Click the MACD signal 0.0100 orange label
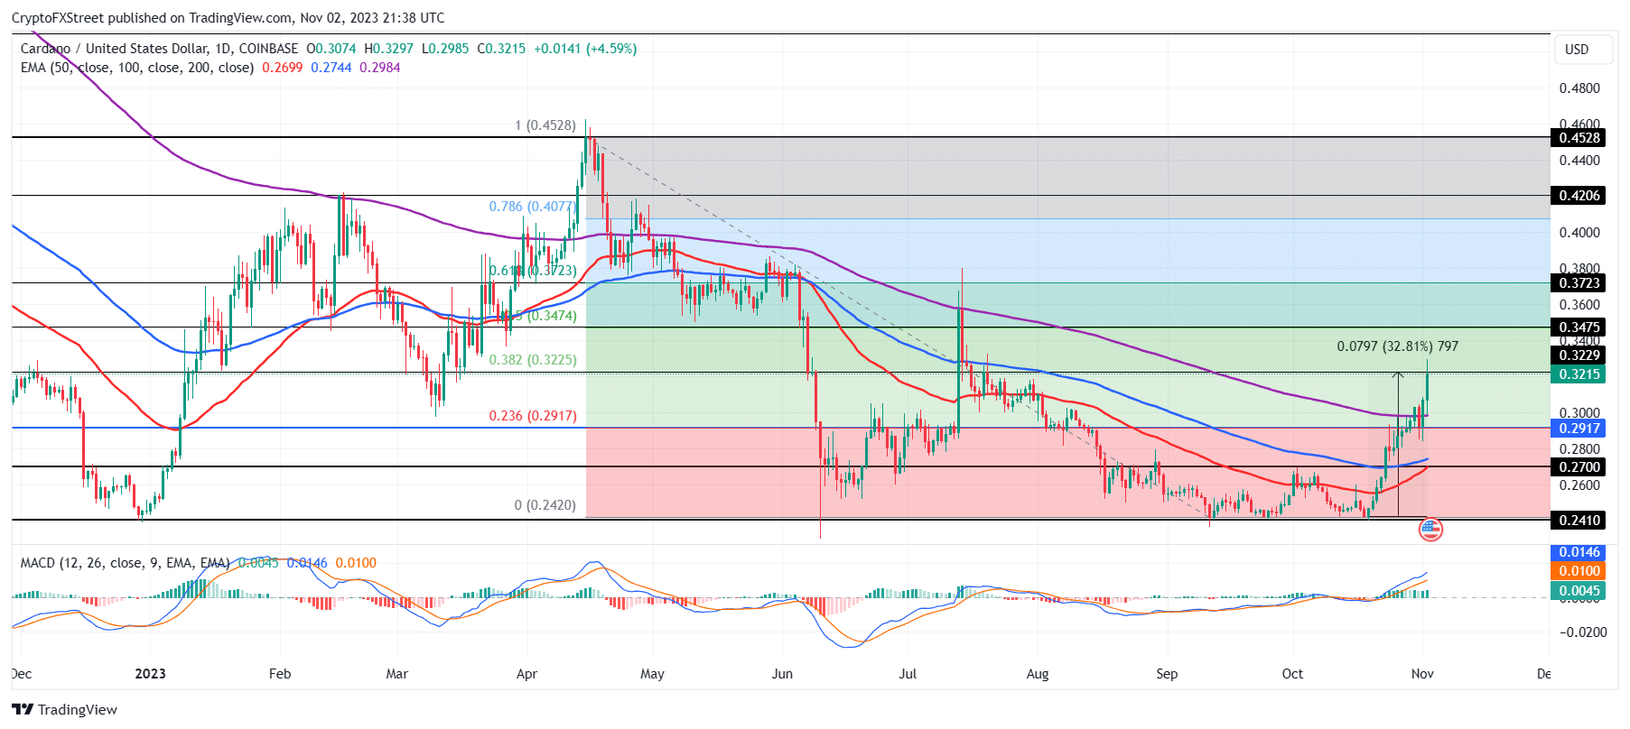 tap(1578, 571)
